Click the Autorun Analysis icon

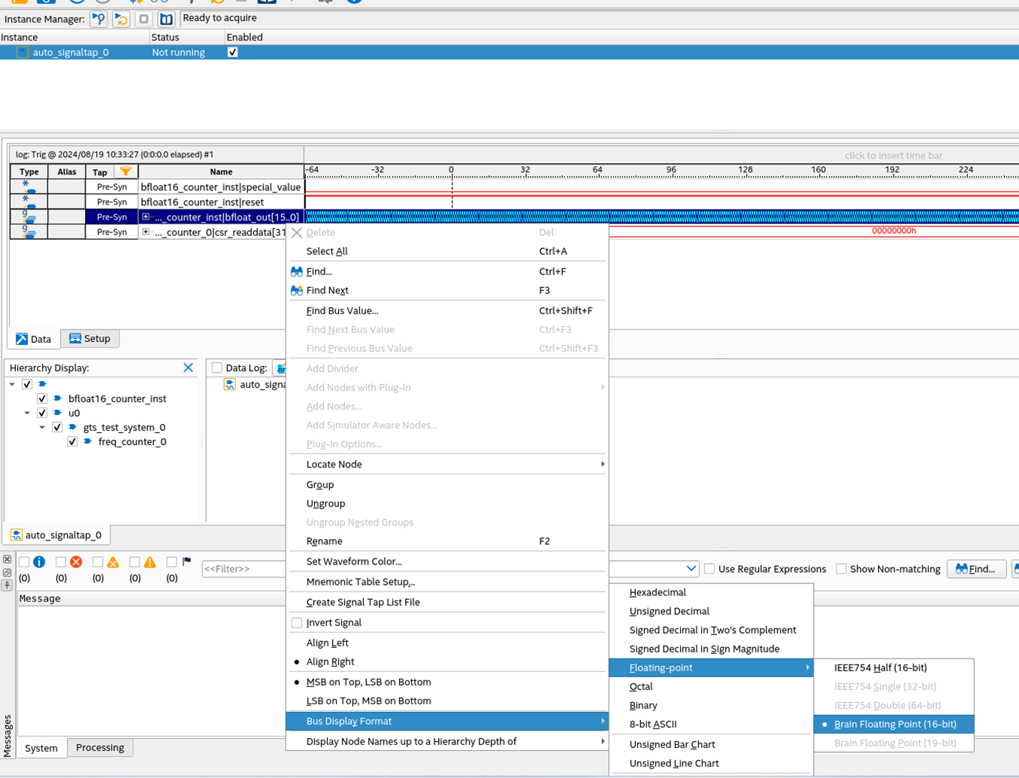click(x=121, y=19)
